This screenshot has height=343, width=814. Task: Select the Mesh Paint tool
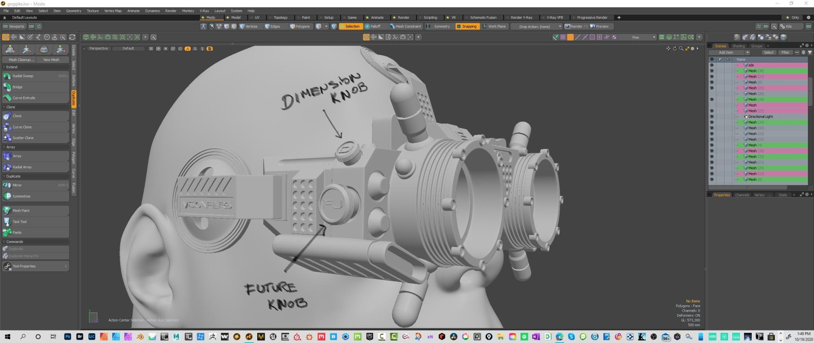coord(35,211)
